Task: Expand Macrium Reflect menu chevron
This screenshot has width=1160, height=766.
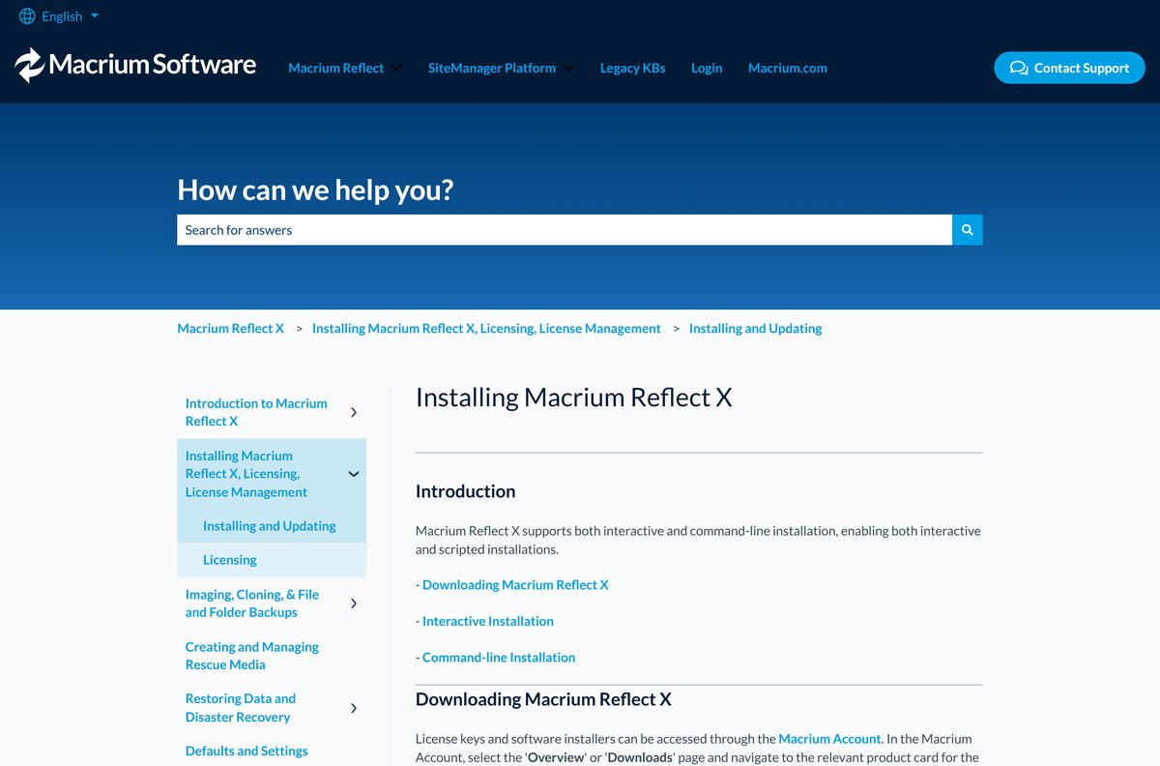Action: click(x=397, y=68)
